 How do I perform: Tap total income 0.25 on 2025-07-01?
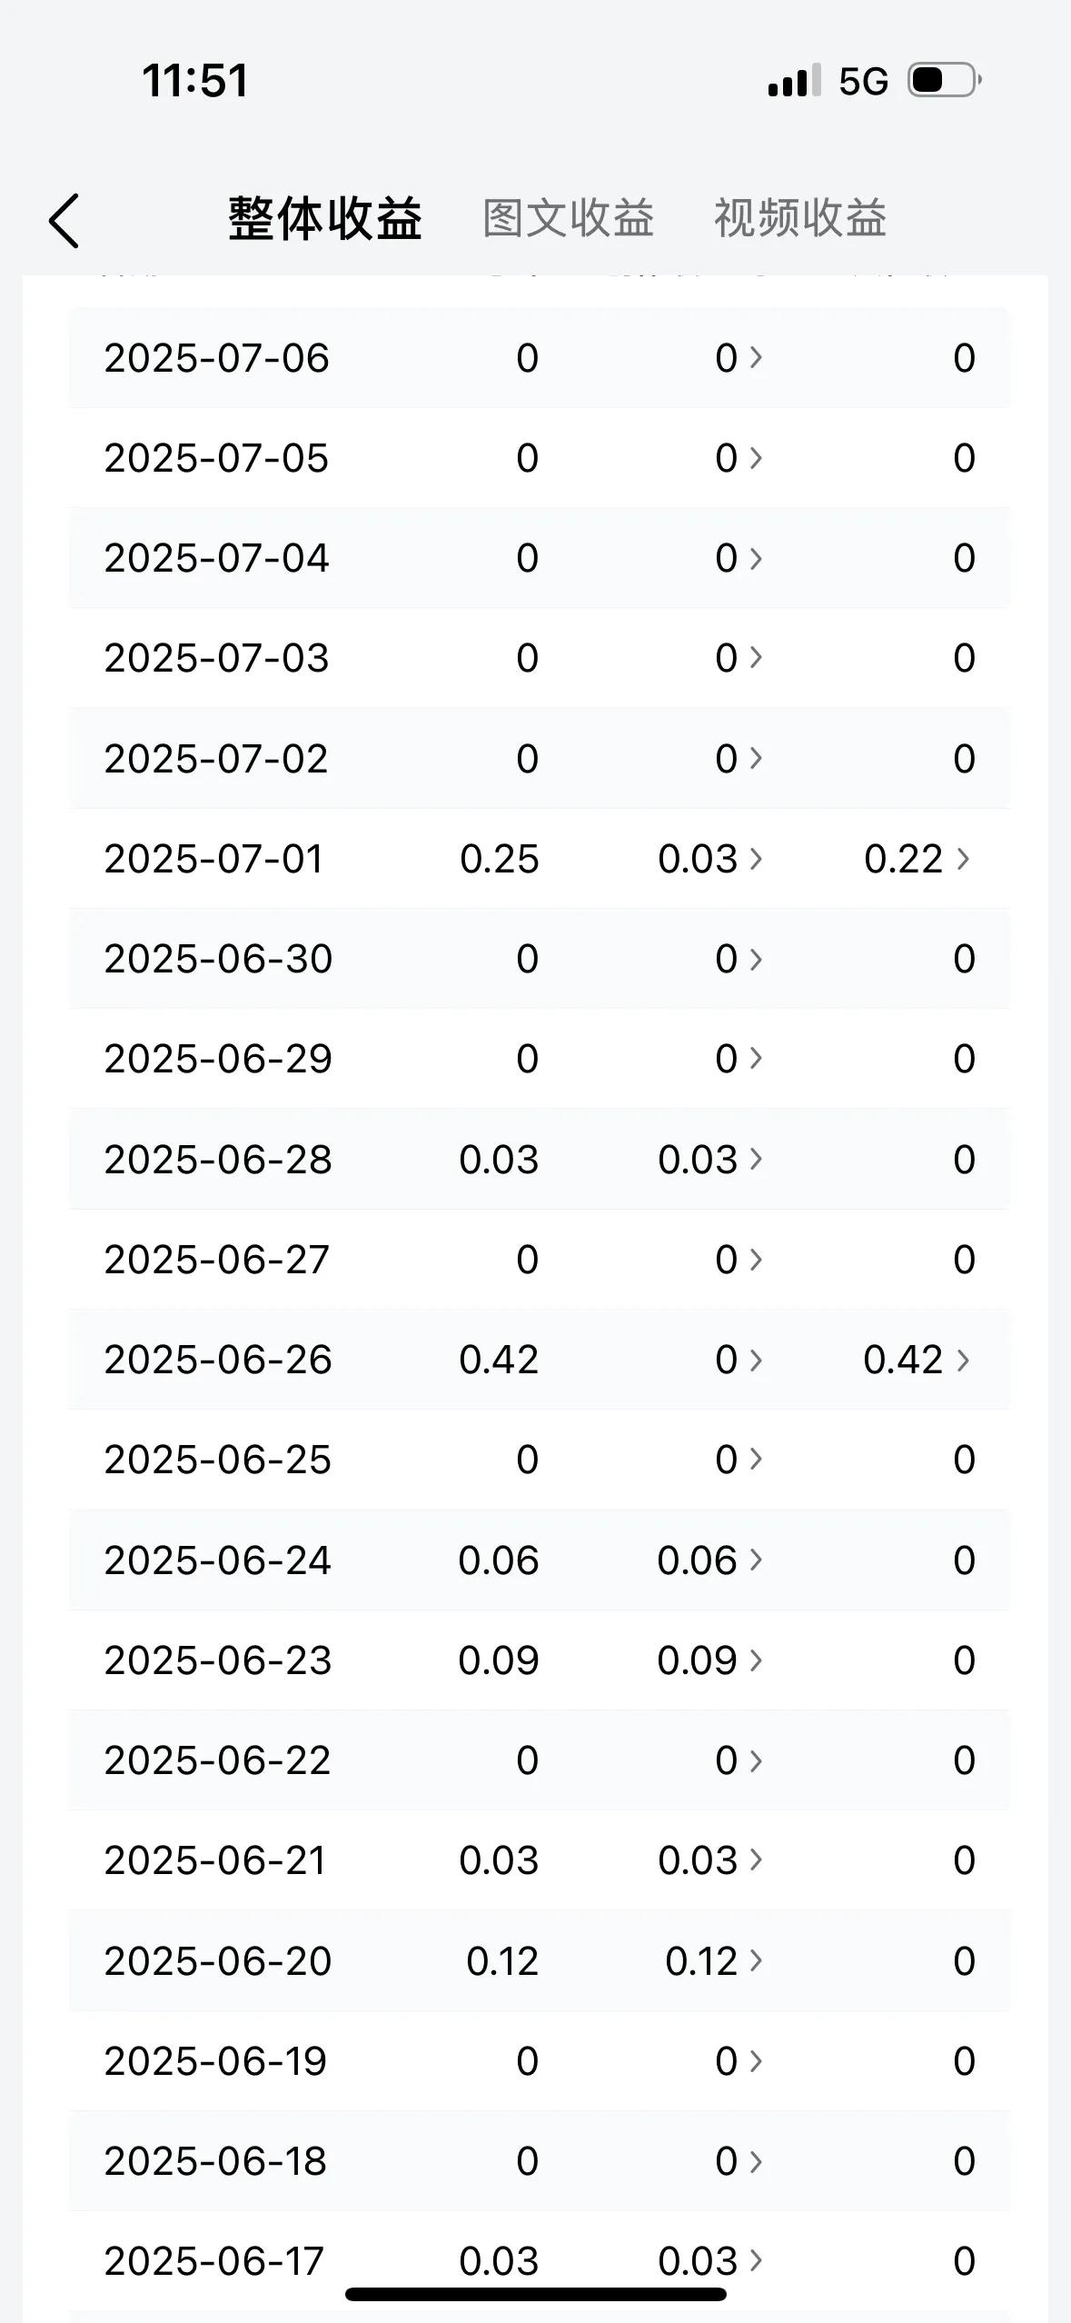(500, 859)
